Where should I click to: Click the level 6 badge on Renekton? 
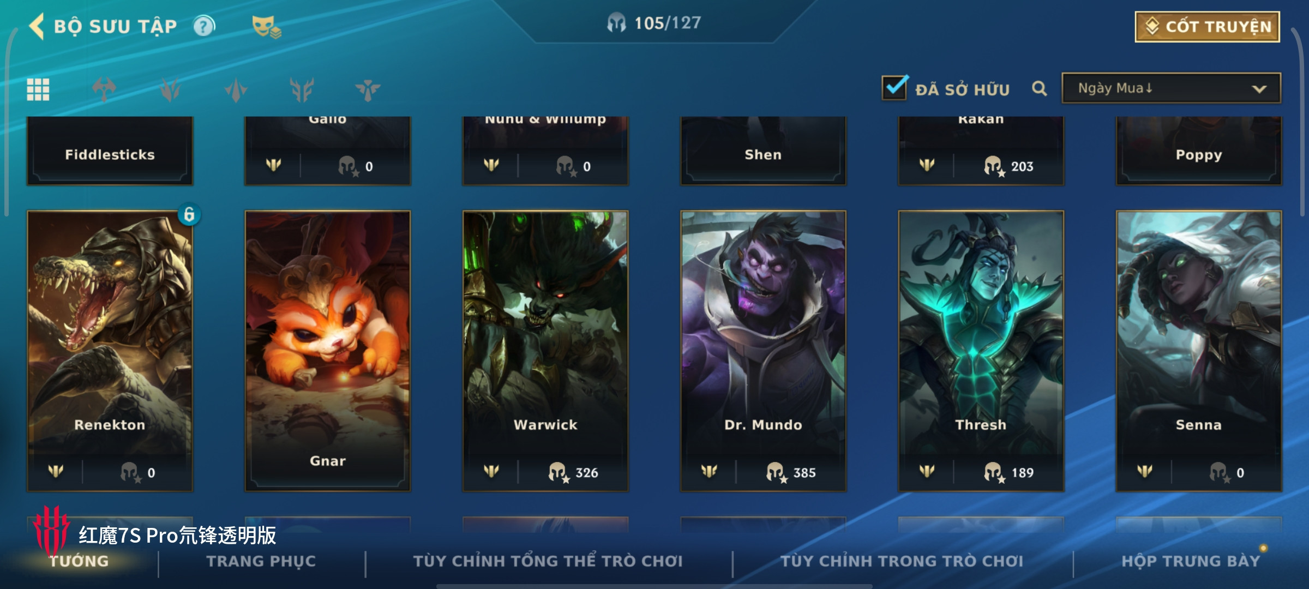189,214
